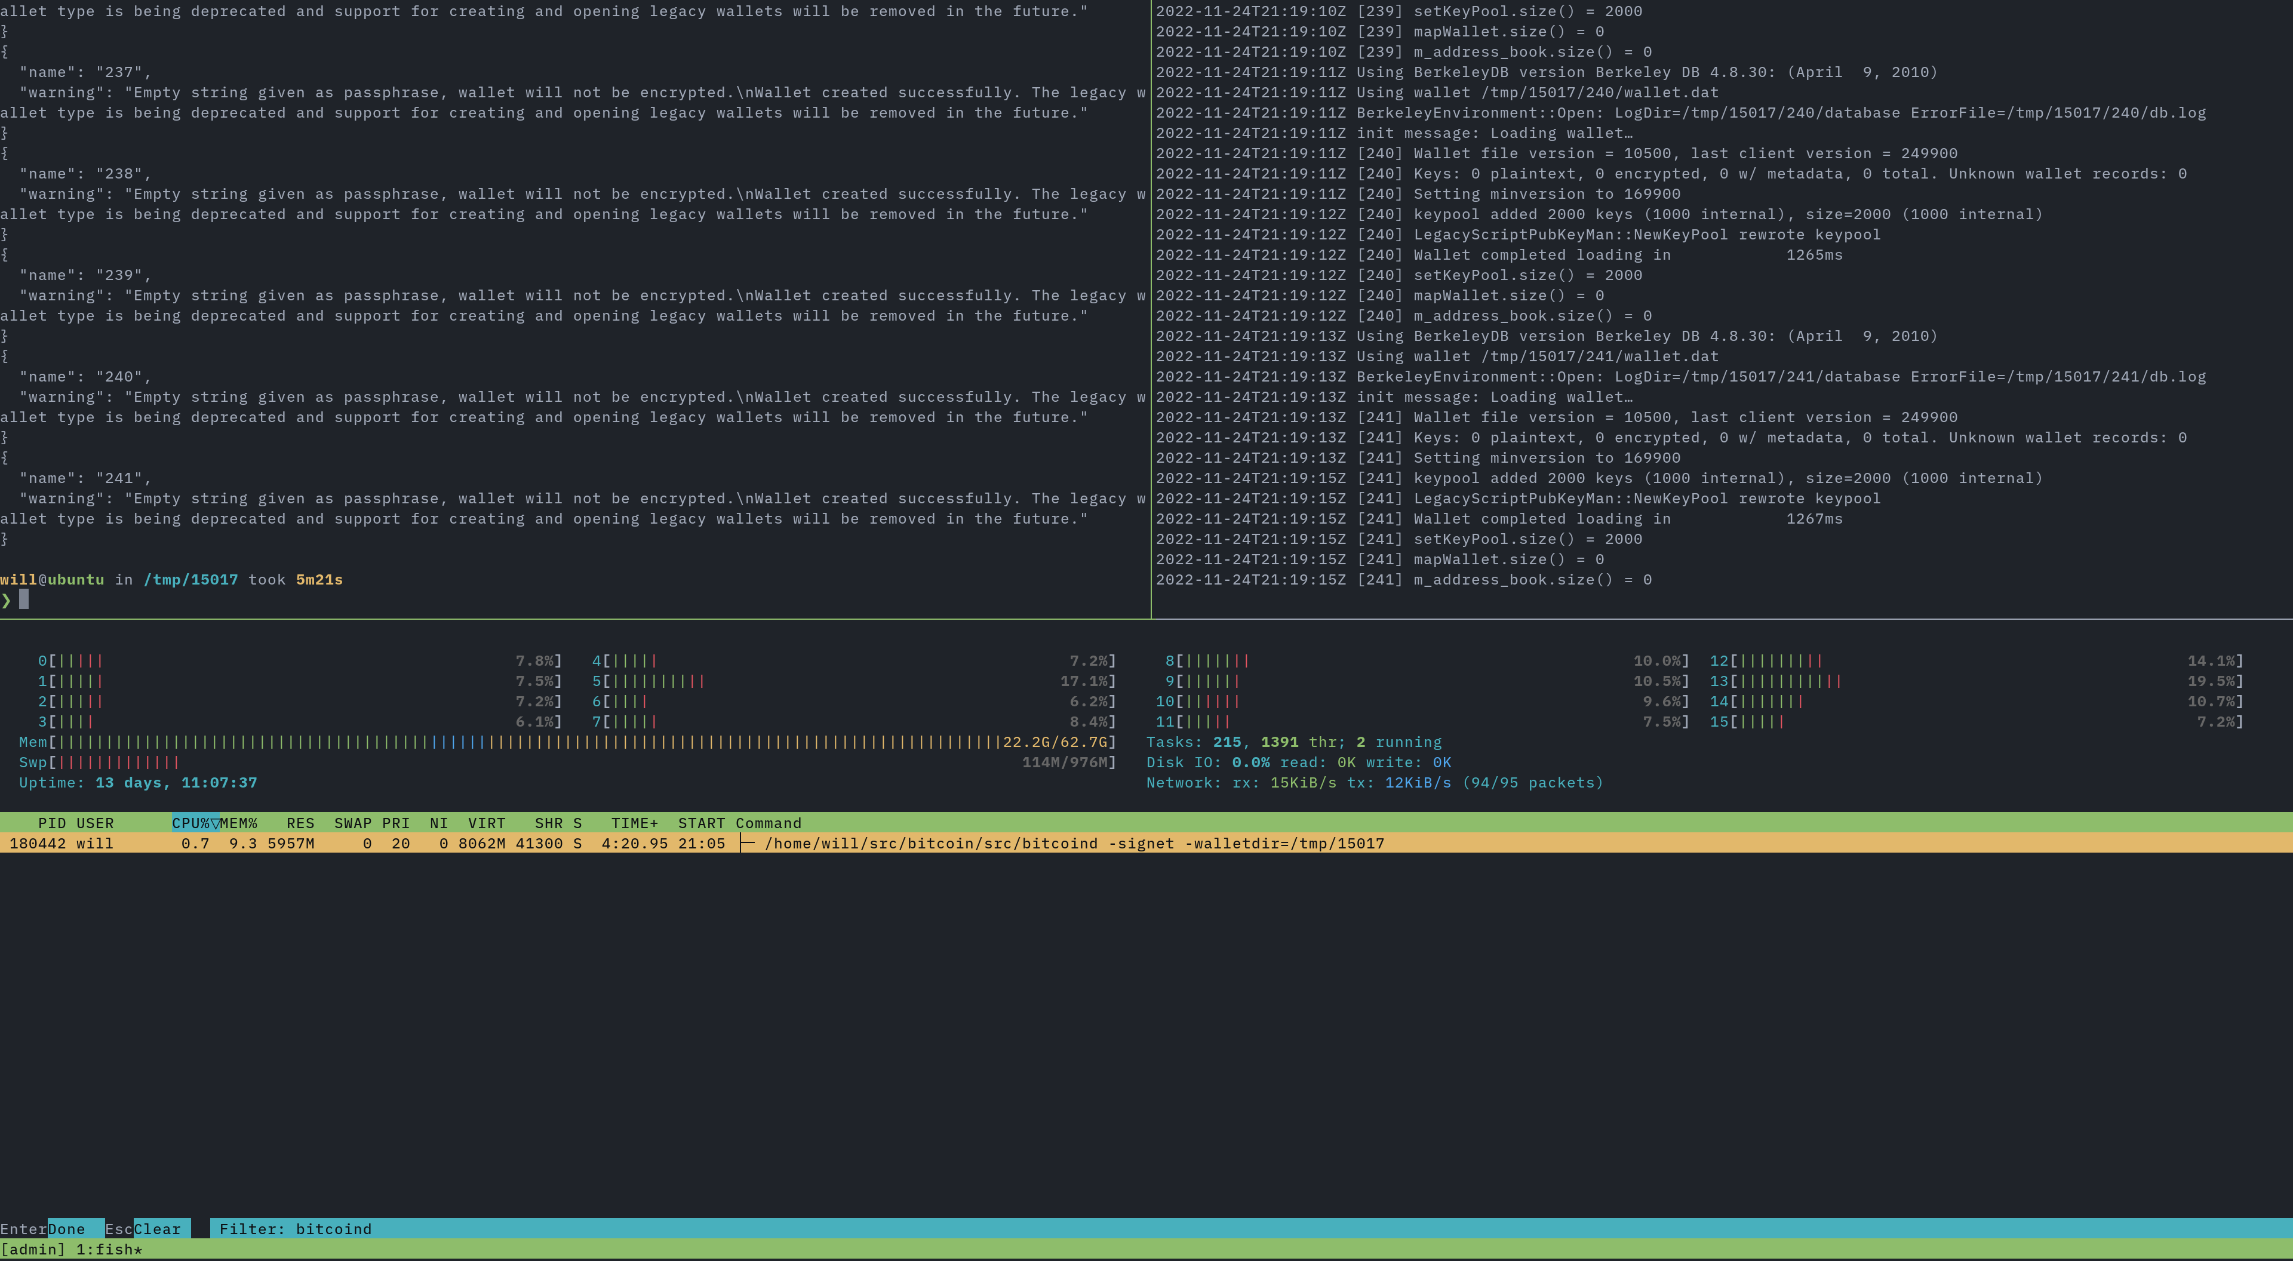Click CPU 9 meter showing 10.5%
Screen dimensions: 2293x1261
point(1427,682)
